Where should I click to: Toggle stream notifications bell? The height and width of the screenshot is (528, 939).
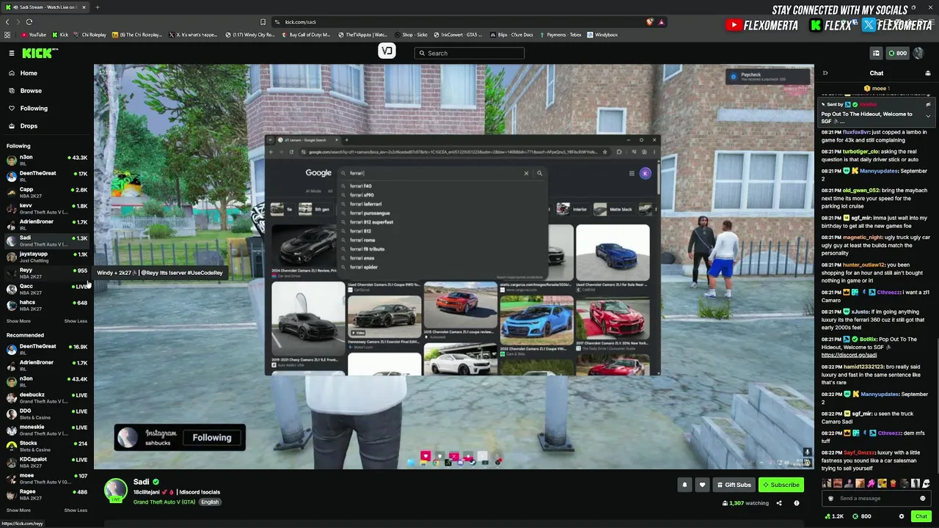[x=684, y=485]
